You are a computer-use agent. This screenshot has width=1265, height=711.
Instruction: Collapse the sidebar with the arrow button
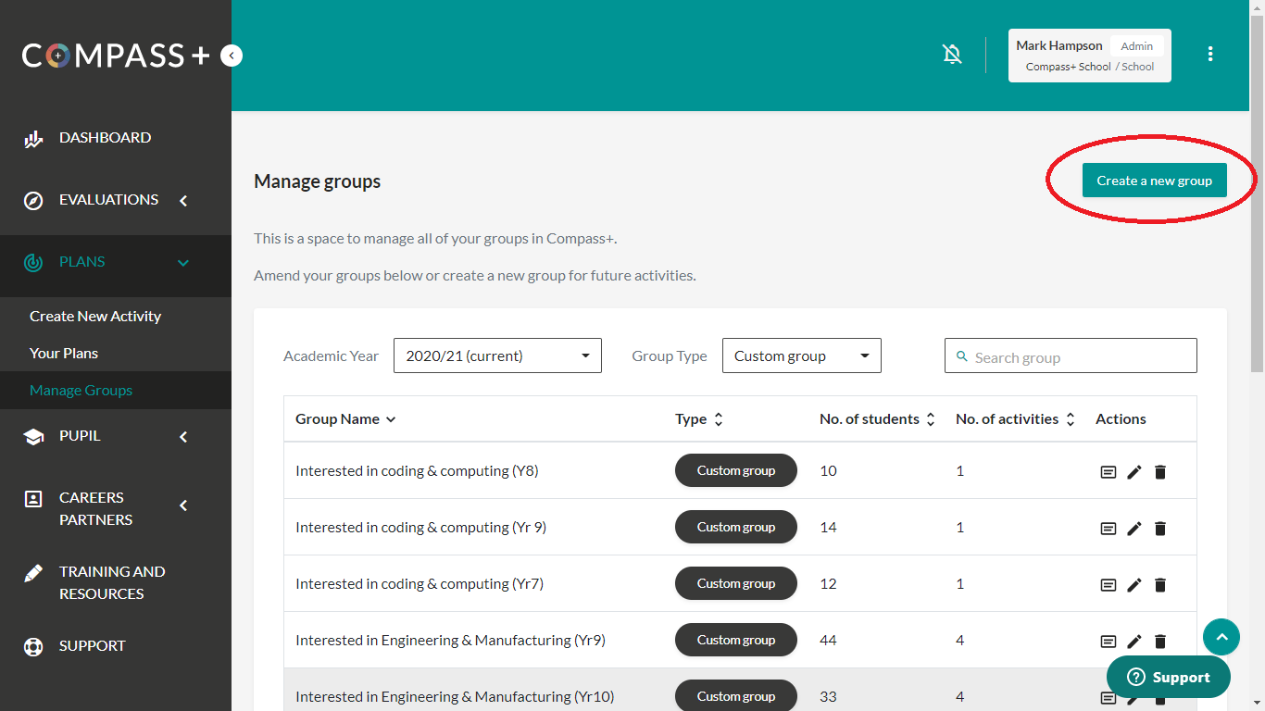coord(232,56)
